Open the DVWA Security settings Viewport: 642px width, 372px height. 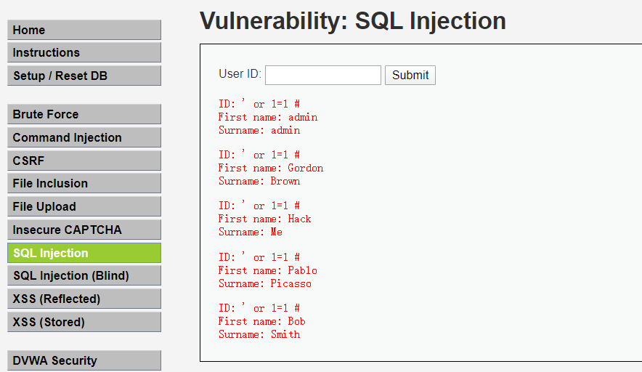84,360
